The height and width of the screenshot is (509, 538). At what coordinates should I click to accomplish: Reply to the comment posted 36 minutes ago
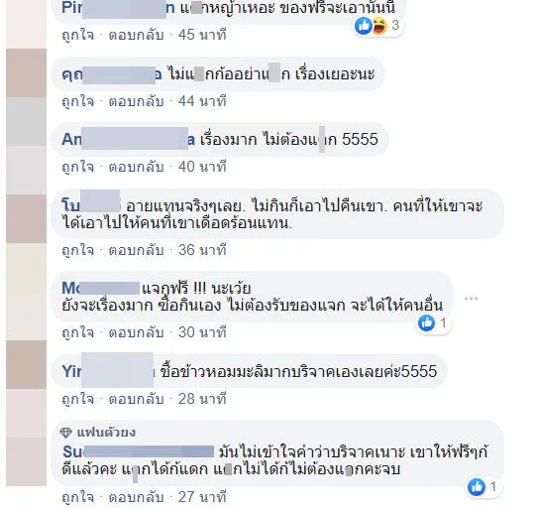click(136, 250)
